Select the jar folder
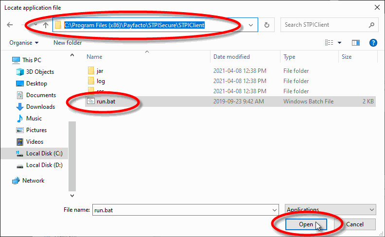This screenshot has width=385, height=237. click(x=100, y=71)
